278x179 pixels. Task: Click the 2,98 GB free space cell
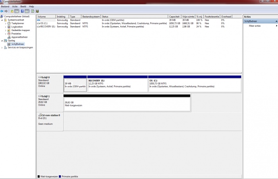pos(186,27)
